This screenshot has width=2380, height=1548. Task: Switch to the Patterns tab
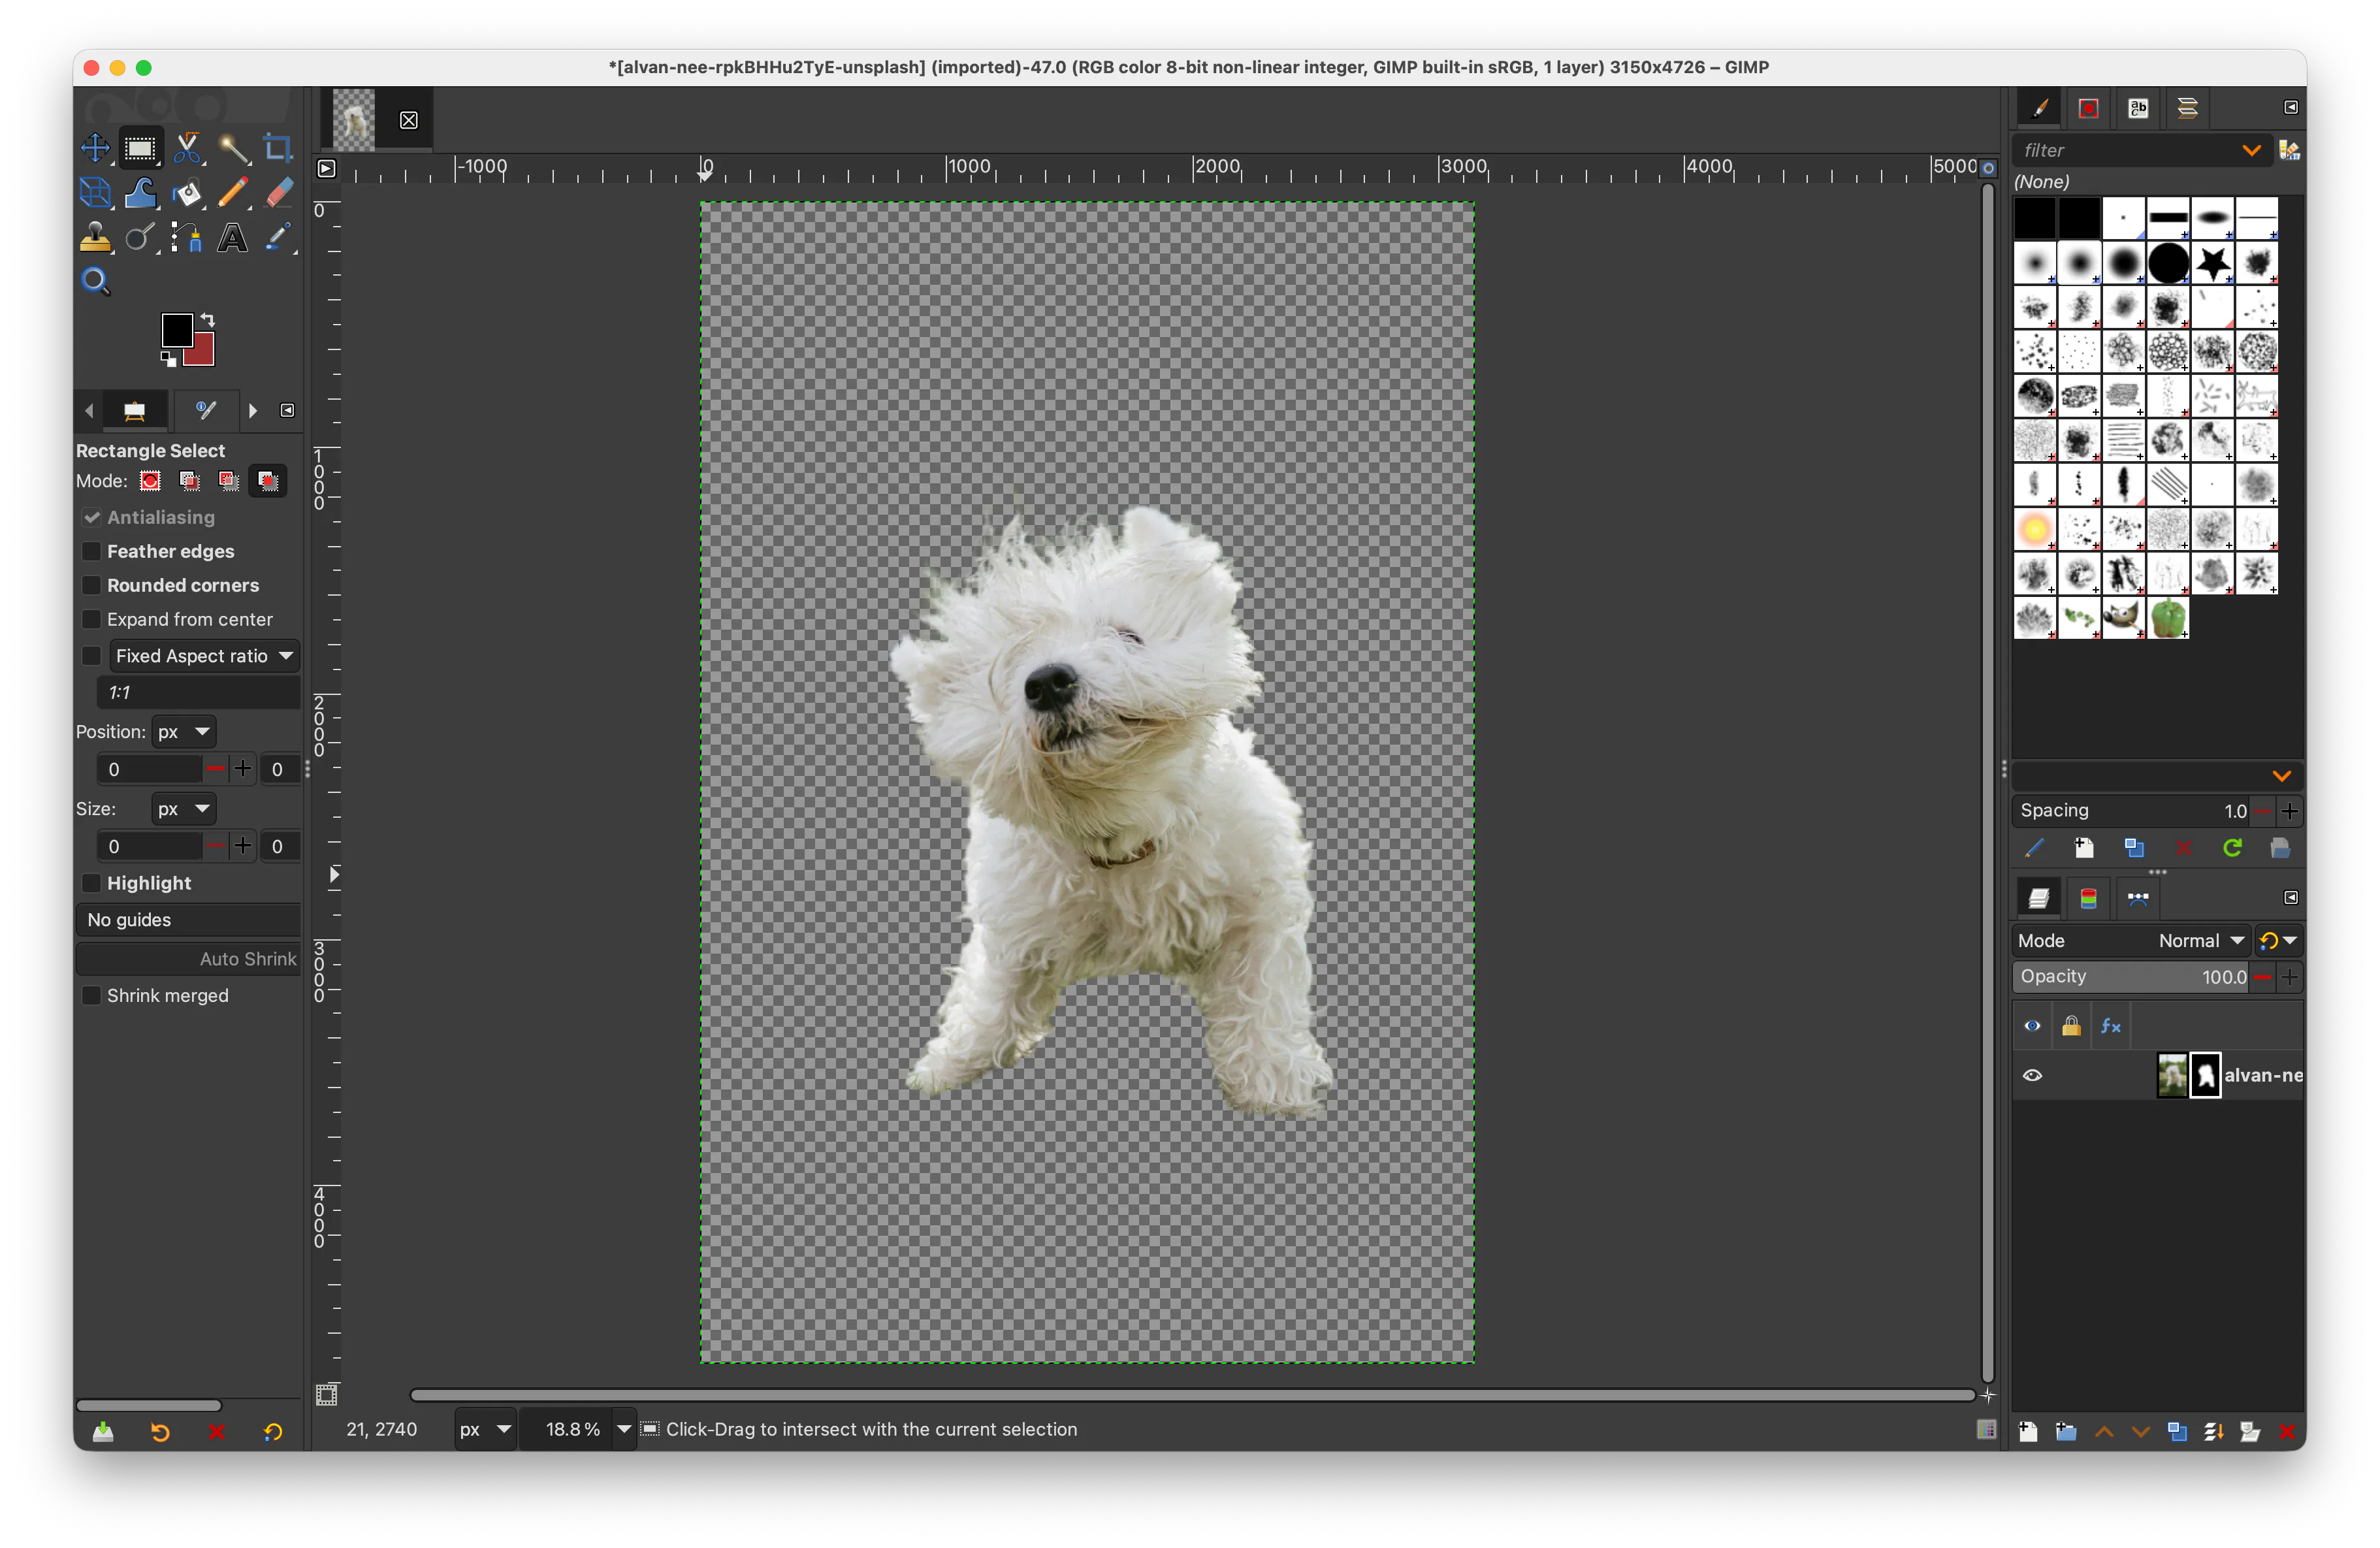(x=2089, y=108)
